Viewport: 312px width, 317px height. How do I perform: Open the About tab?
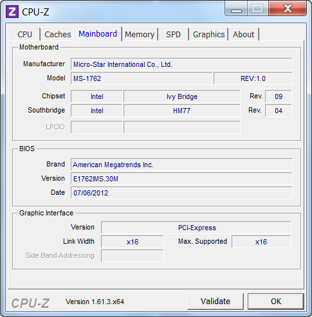pos(244,34)
